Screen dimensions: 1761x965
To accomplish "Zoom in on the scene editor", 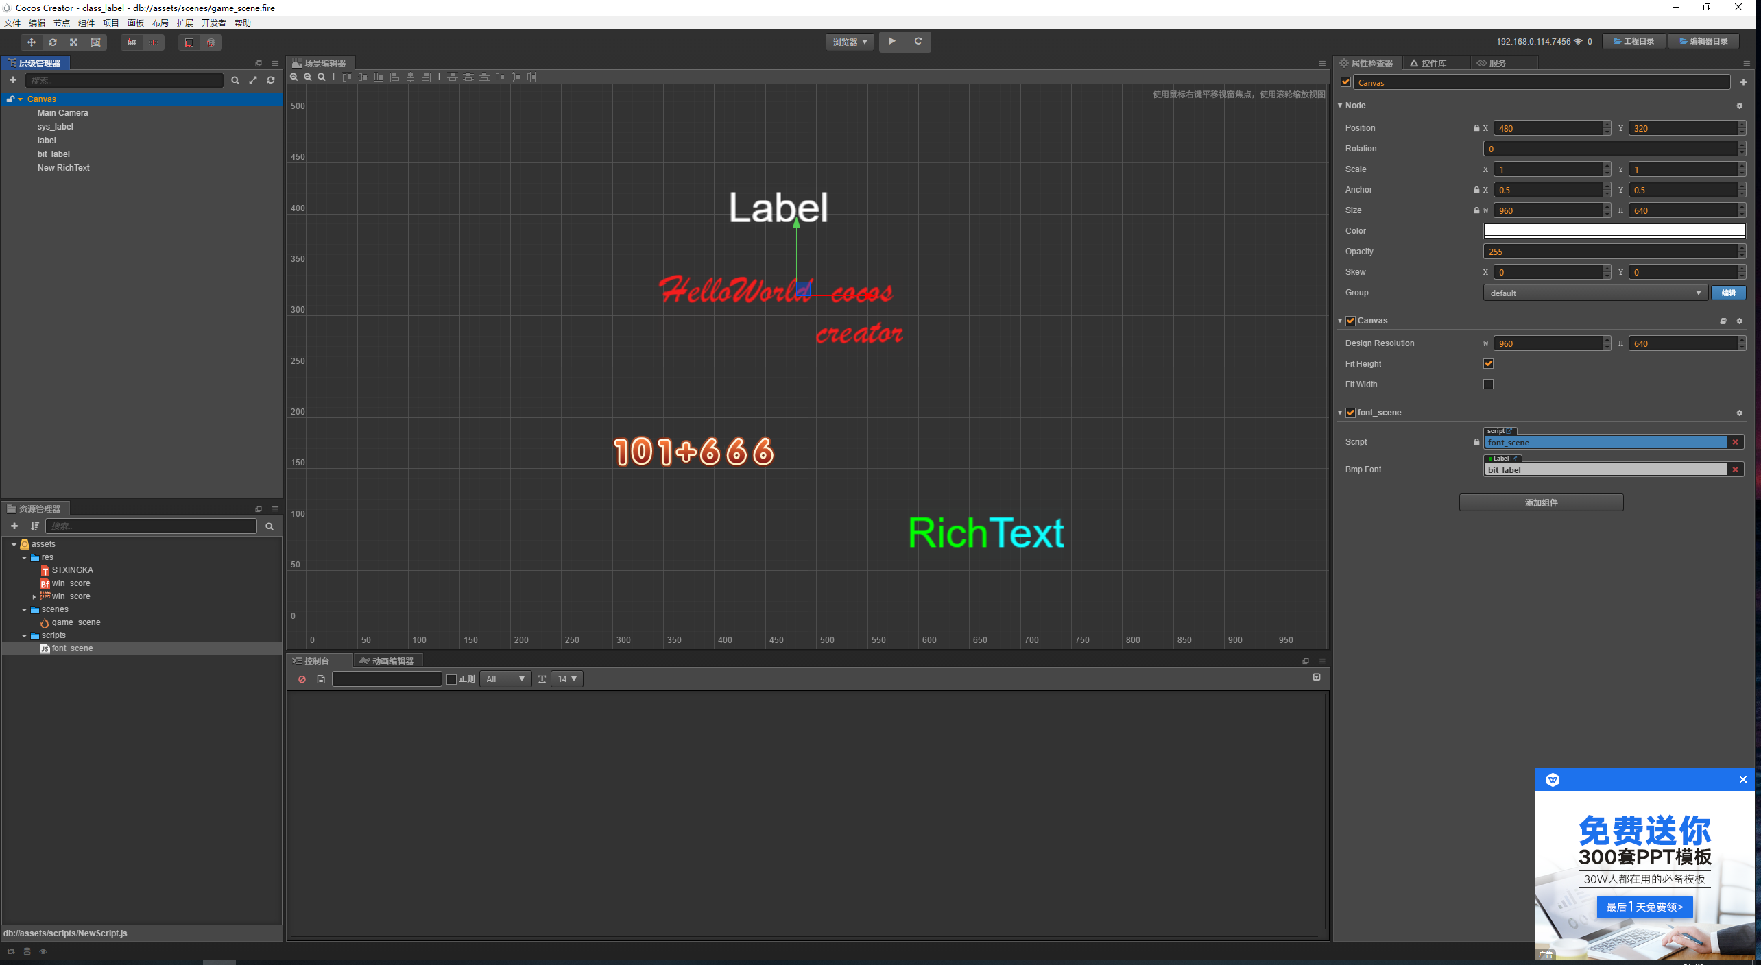I will (294, 77).
